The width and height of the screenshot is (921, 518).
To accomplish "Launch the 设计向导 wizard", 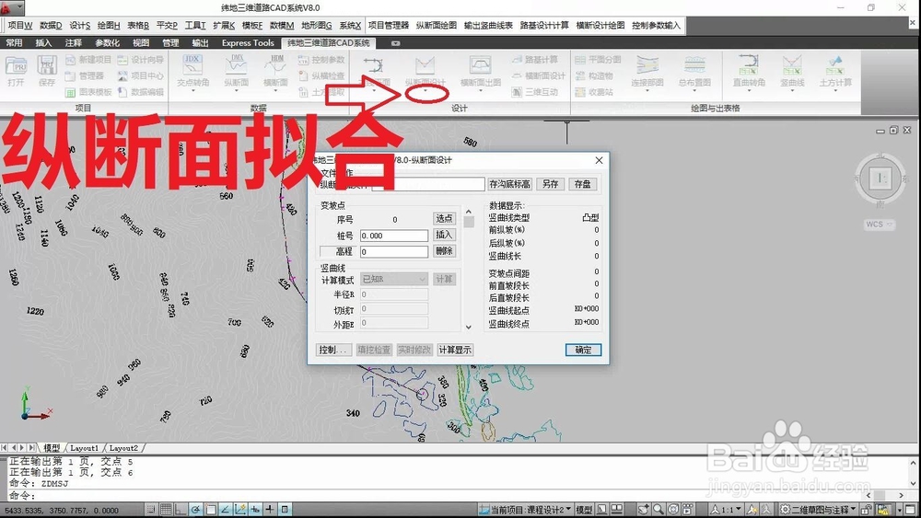I will click(140, 60).
